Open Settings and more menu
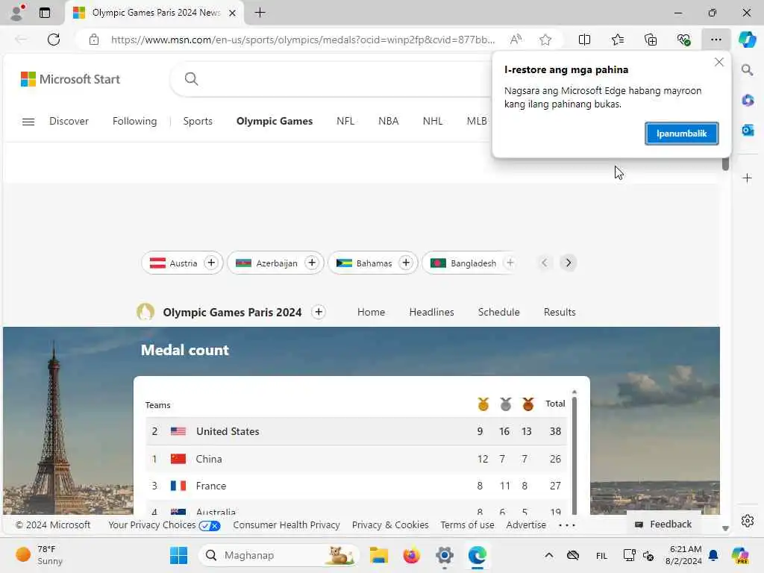This screenshot has height=573, width=764. tap(716, 40)
